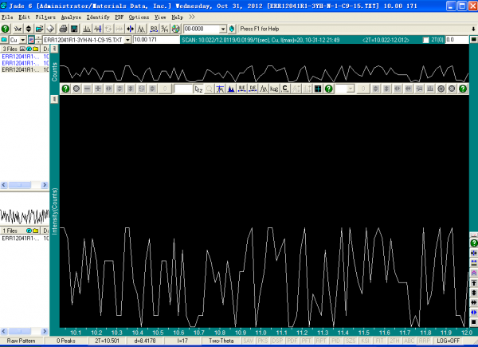Click the print pattern icon

pos(61,28)
